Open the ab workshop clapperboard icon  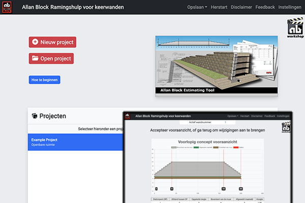(295, 27)
